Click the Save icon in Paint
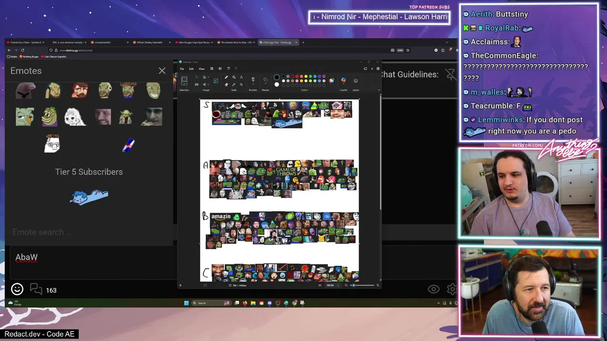The height and width of the screenshot is (341, 607). (x=212, y=69)
